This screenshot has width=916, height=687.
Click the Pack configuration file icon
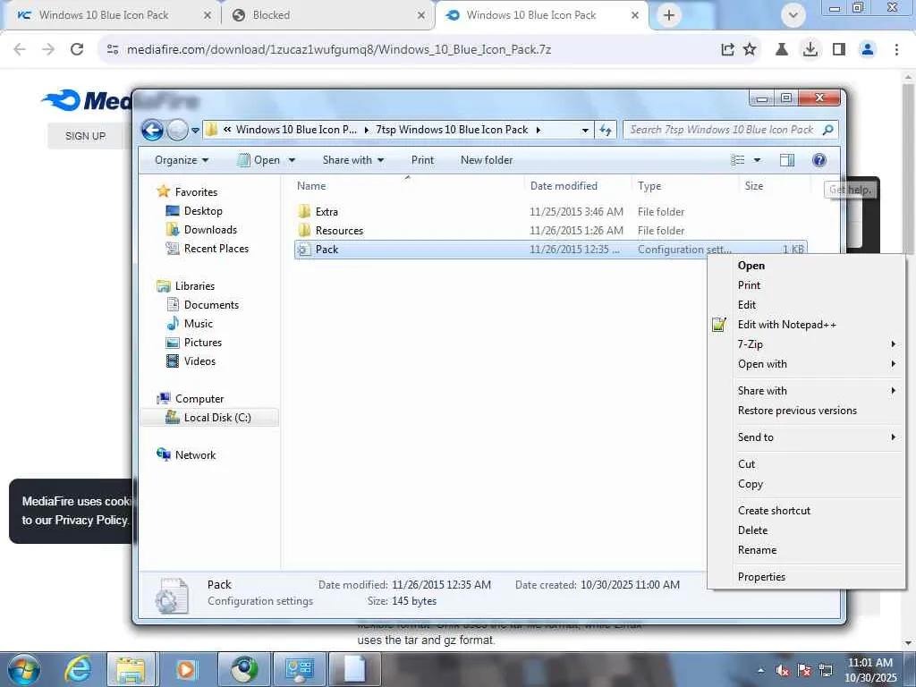302,250
